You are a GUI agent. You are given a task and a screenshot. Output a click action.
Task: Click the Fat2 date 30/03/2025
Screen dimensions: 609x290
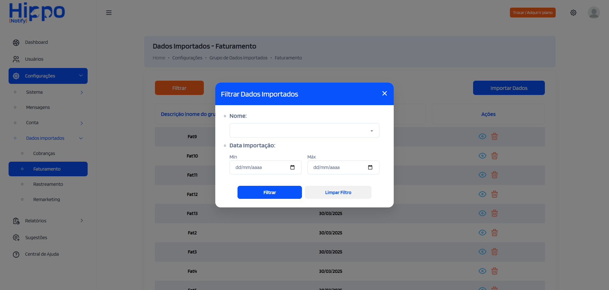pyautogui.click(x=331, y=233)
